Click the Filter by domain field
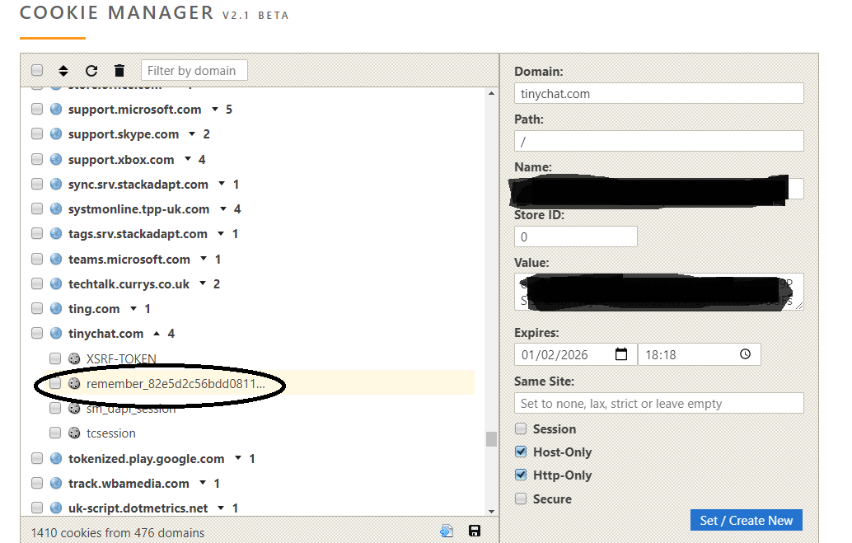This screenshot has height=543, width=852. pos(194,71)
